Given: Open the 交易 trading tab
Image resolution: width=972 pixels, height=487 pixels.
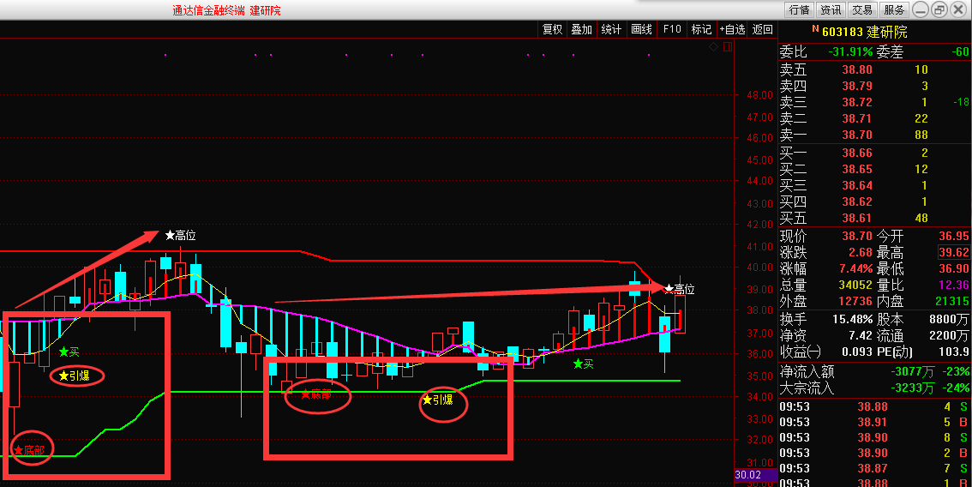Looking at the screenshot, I should (862, 10).
